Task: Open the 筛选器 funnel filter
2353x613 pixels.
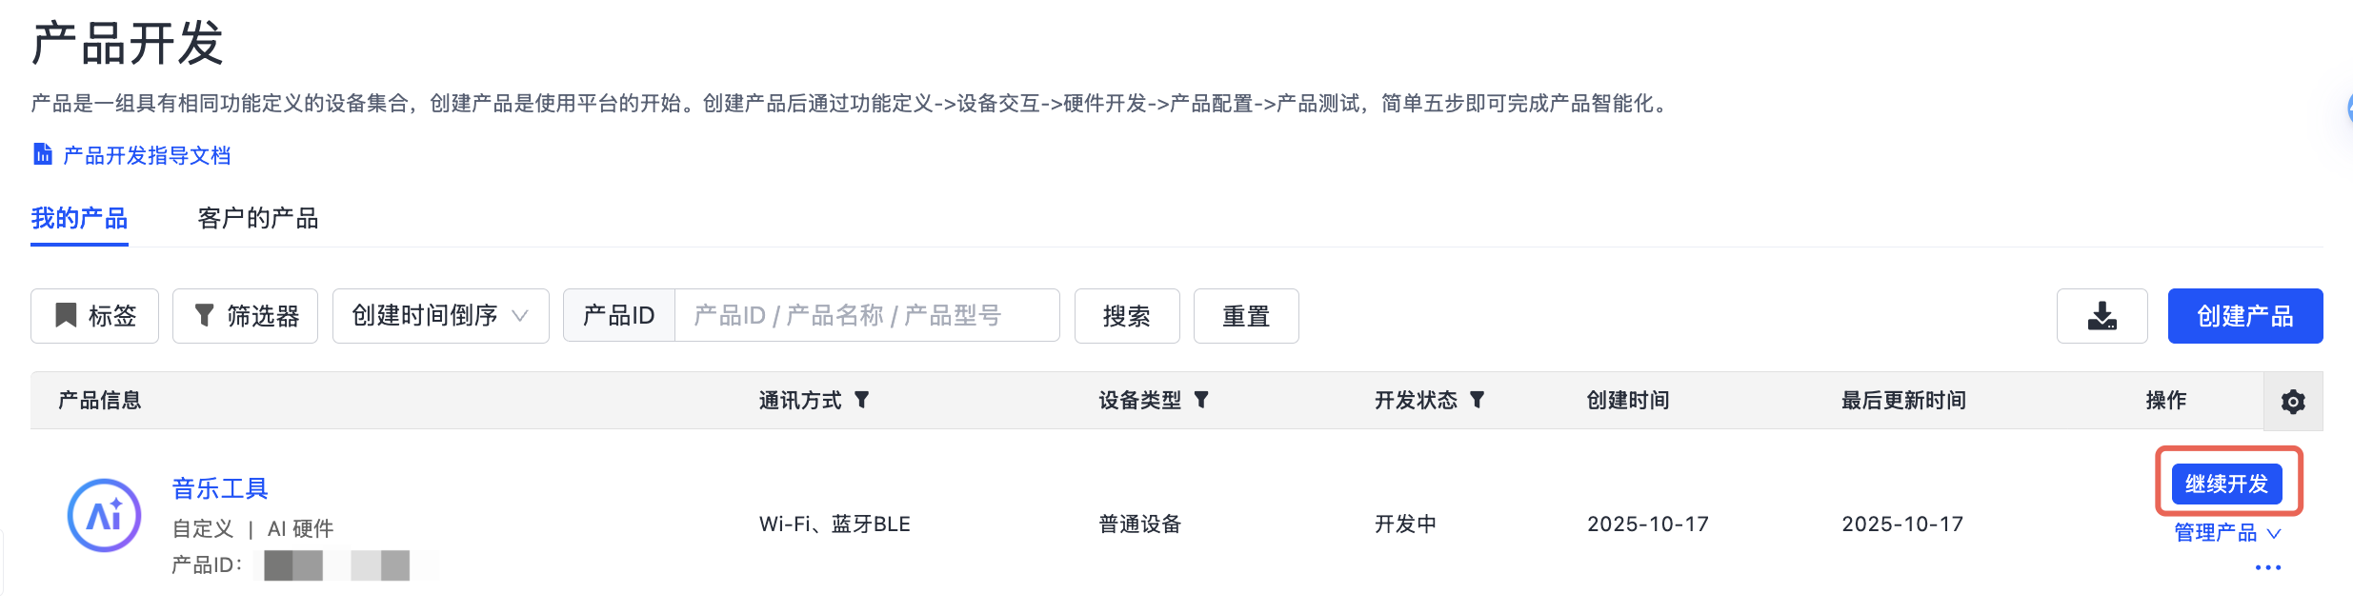Action: click(x=246, y=316)
